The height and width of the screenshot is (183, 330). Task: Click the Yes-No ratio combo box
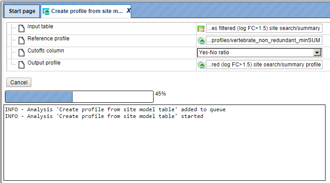[260, 52]
